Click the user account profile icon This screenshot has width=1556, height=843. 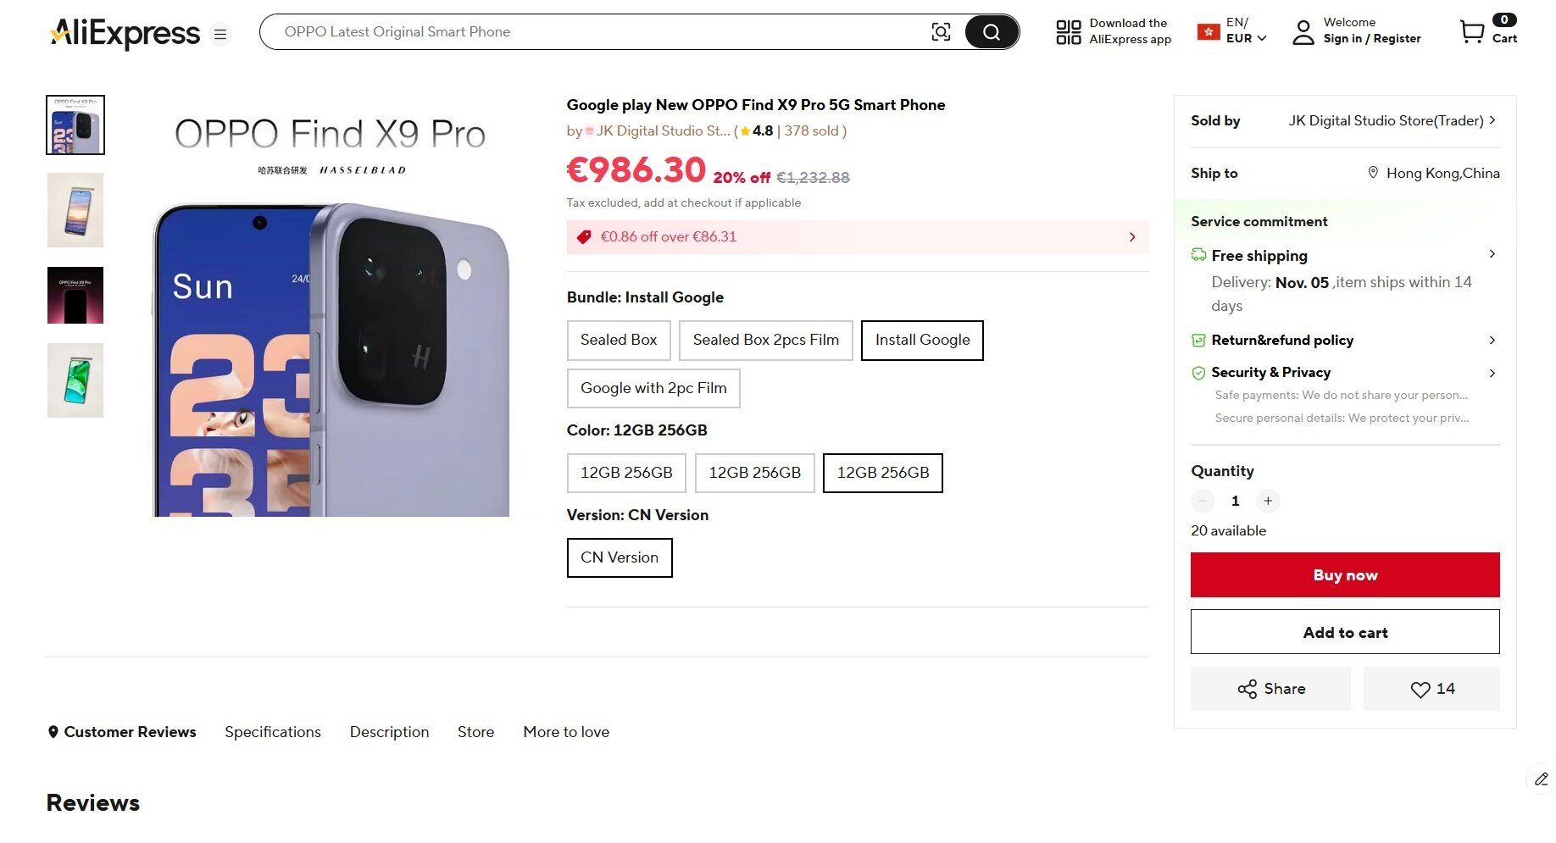tap(1303, 32)
